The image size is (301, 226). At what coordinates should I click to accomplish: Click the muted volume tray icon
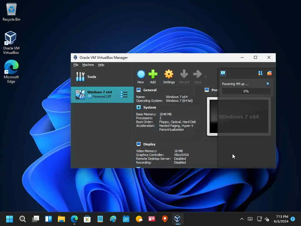[x=267, y=219]
